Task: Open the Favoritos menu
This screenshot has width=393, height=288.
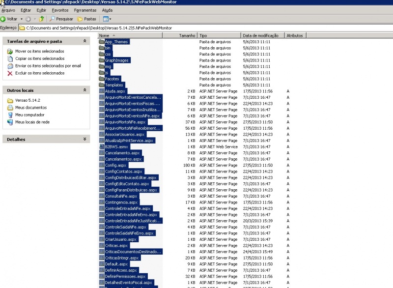Action: pyautogui.click(x=60, y=10)
